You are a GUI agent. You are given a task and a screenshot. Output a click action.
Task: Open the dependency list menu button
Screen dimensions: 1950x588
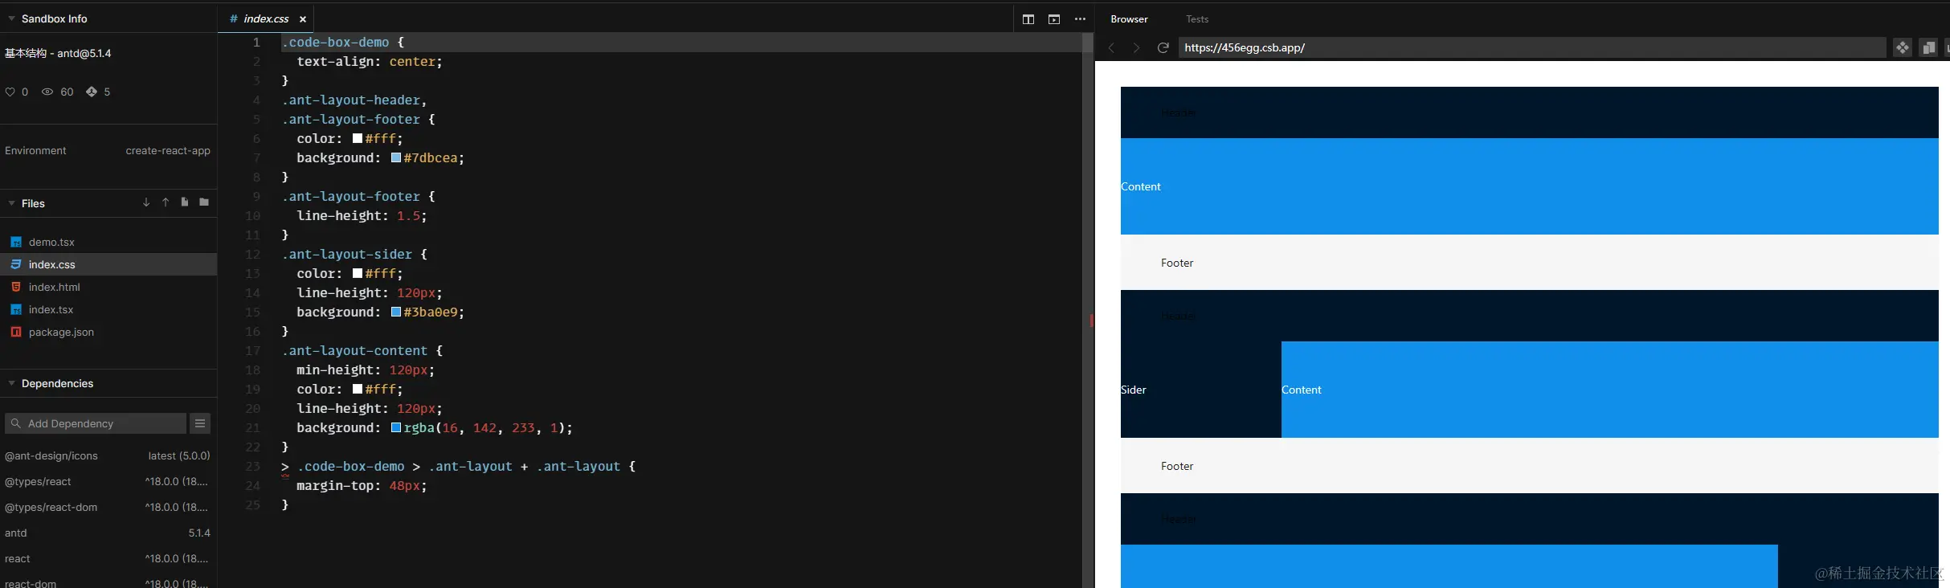pyautogui.click(x=200, y=423)
